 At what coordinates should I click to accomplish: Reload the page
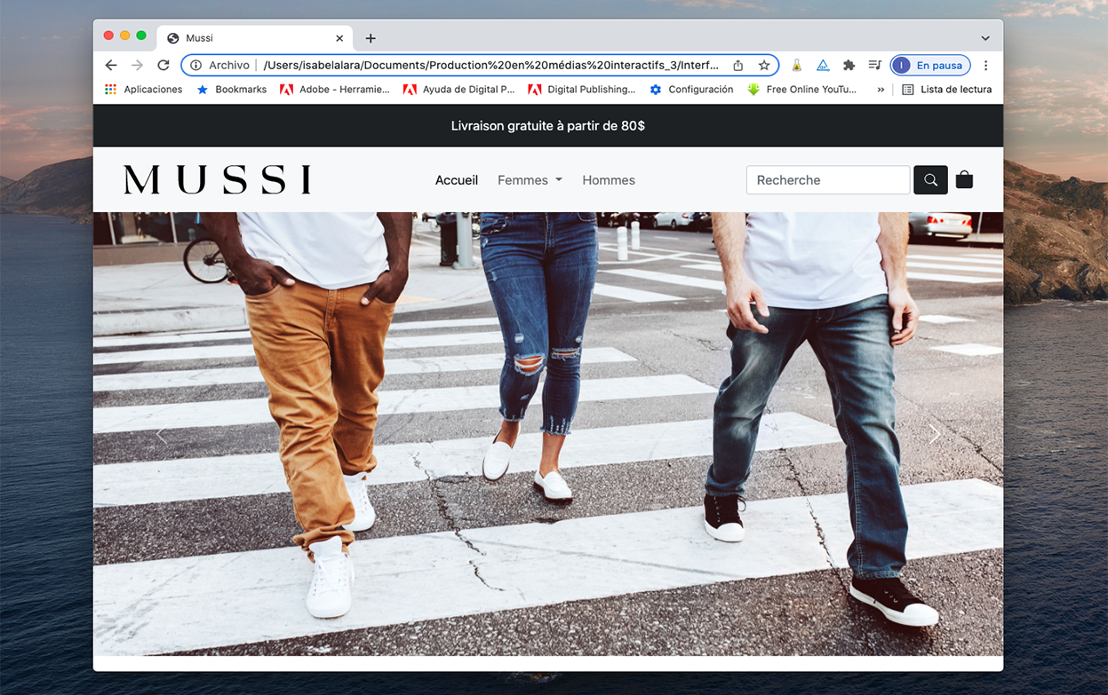(x=163, y=65)
